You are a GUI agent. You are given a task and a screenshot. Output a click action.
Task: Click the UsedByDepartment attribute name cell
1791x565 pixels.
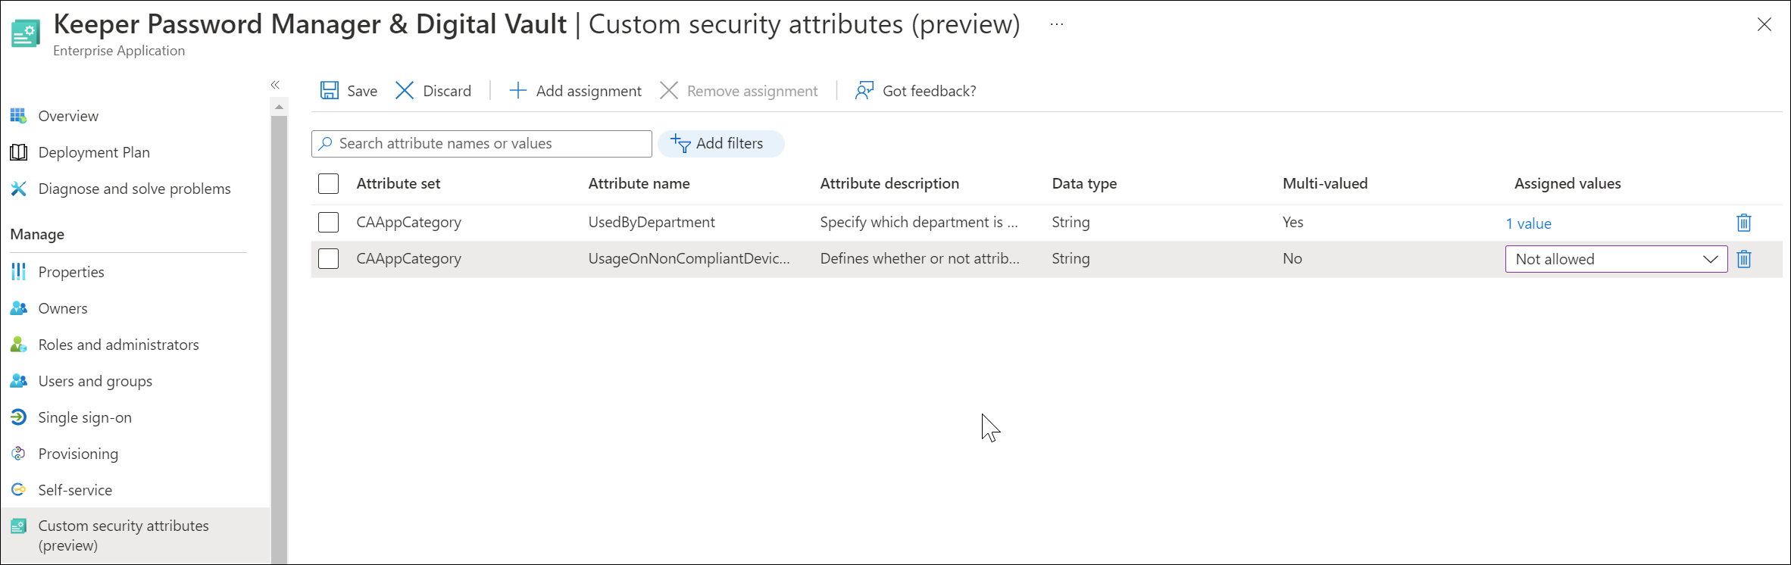point(652,222)
